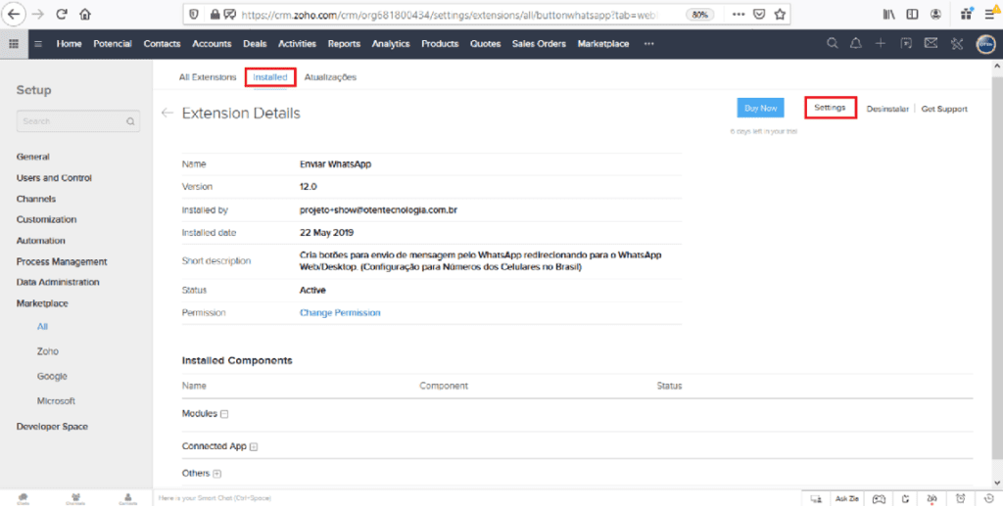
Task: Open the apps grid launcher icon
Action: click(13, 44)
